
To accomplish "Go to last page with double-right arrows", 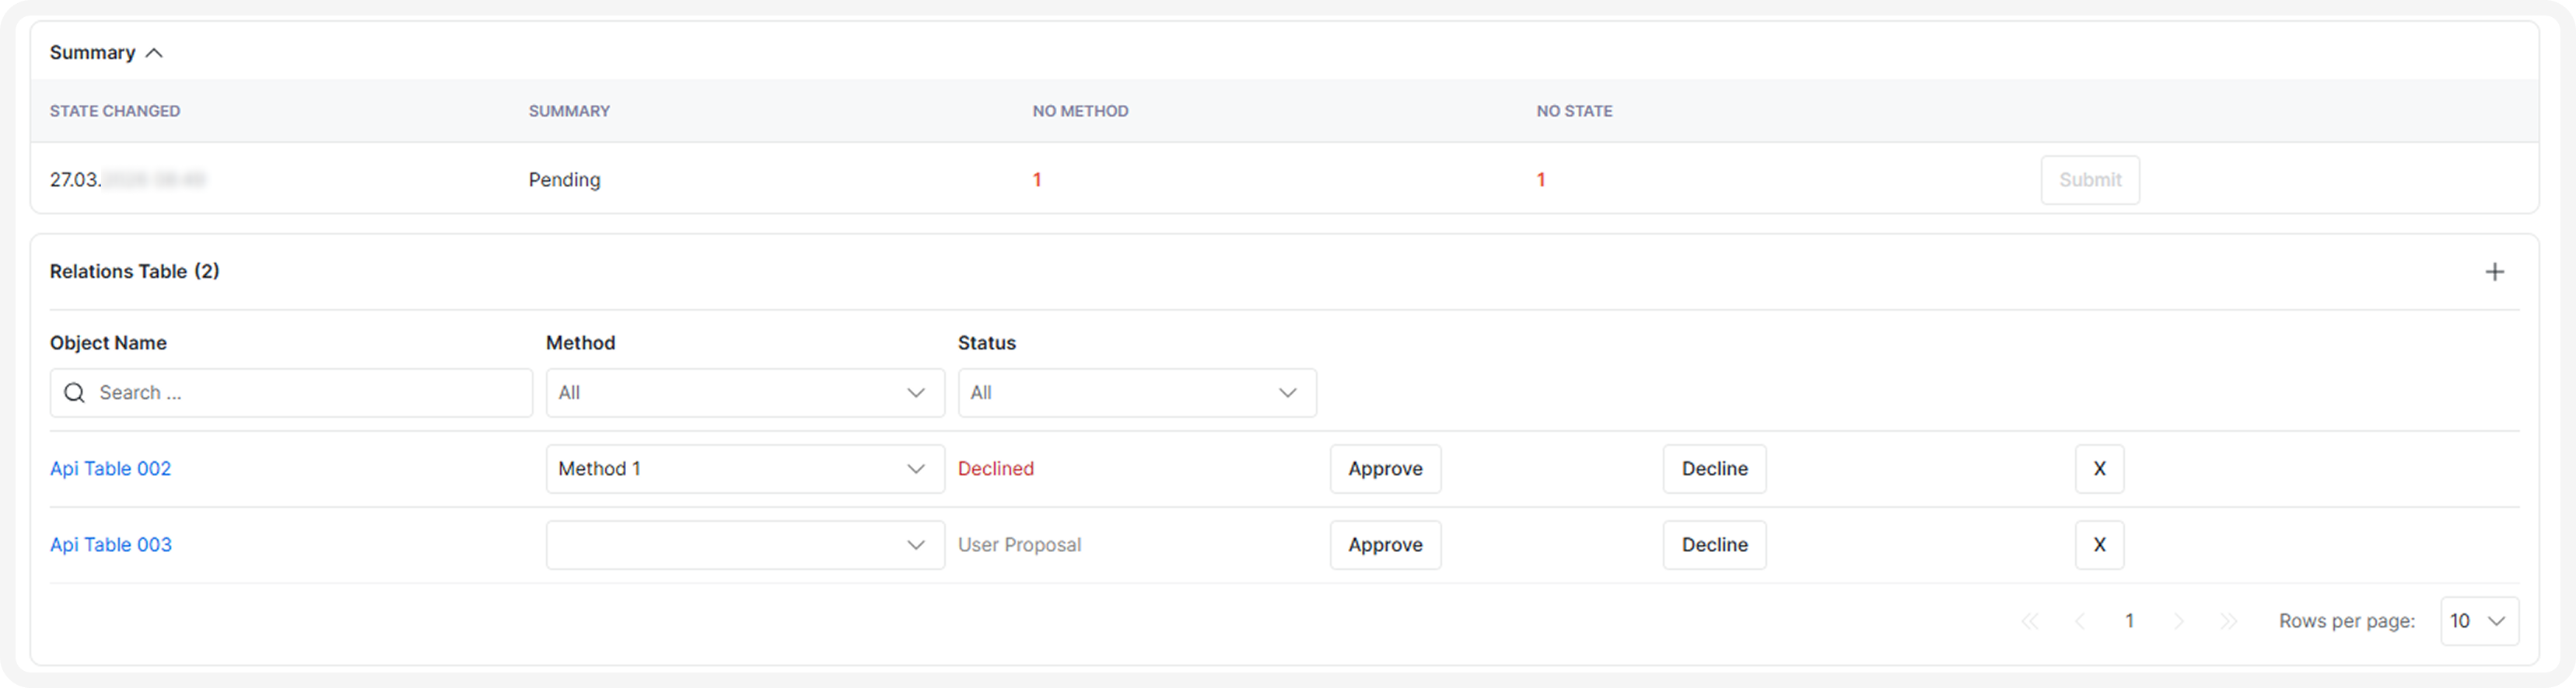I will point(2229,621).
